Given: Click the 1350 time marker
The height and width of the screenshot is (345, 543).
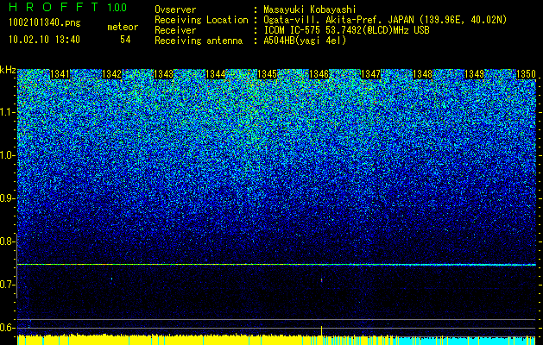Looking at the screenshot, I should 526,74.
